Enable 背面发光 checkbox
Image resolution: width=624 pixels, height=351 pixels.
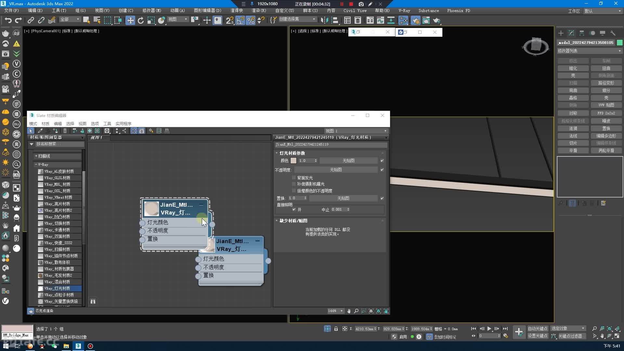(294, 178)
